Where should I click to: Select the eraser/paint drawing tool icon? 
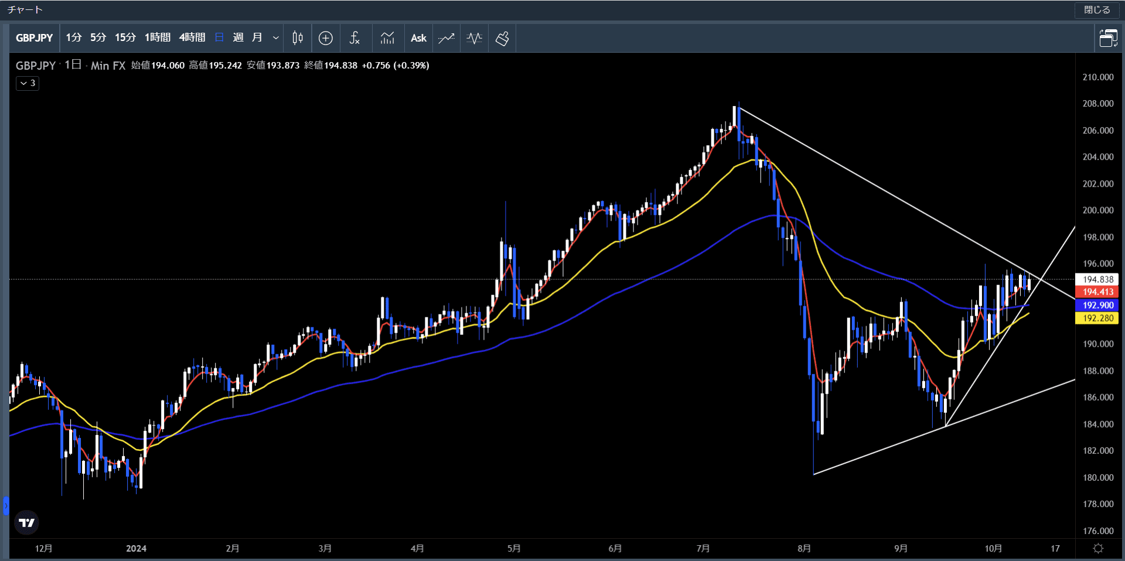click(x=502, y=38)
